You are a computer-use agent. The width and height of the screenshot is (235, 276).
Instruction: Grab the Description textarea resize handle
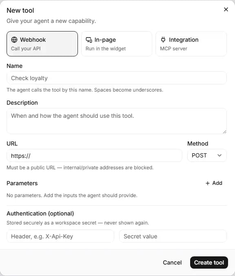click(225, 132)
